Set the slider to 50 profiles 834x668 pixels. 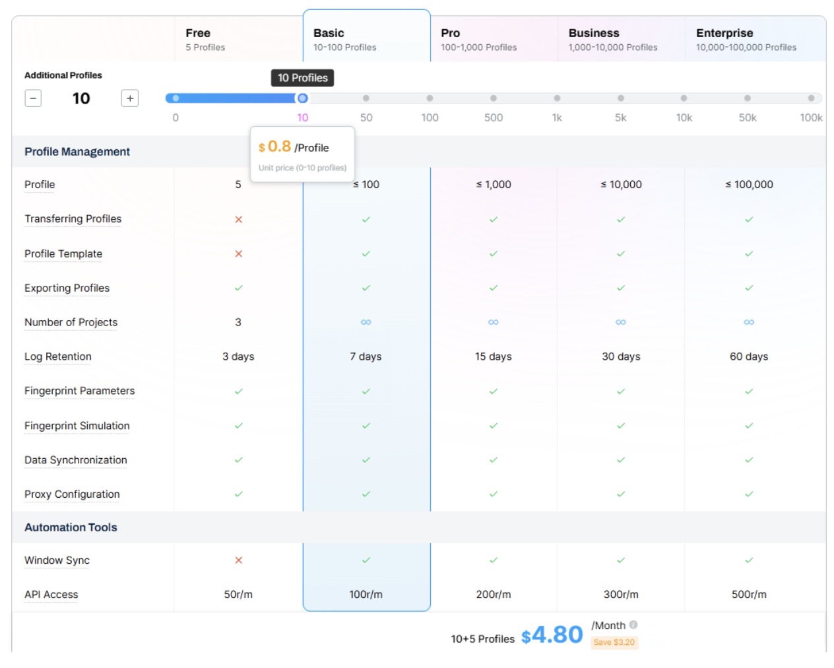coord(366,98)
